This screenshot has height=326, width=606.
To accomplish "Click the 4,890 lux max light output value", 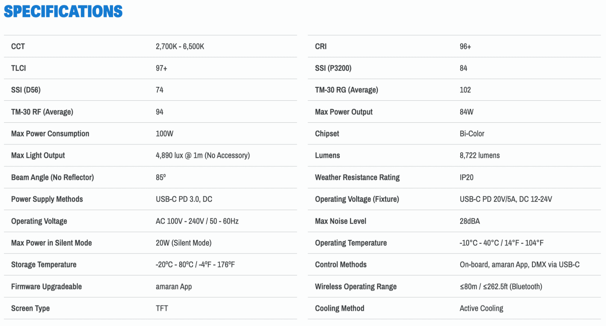I will [x=203, y=155].
